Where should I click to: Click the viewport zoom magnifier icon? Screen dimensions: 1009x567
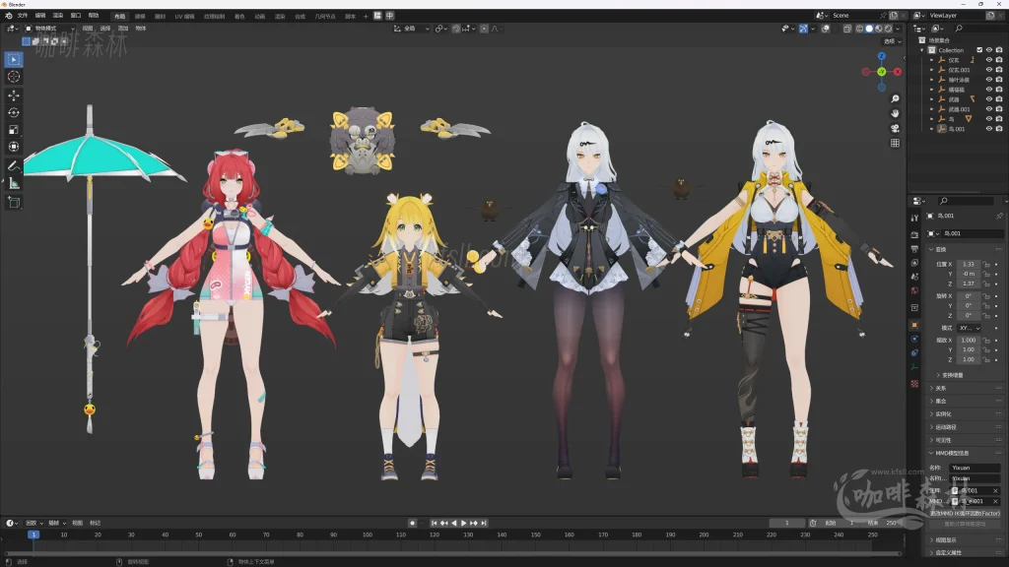point(895,99)
